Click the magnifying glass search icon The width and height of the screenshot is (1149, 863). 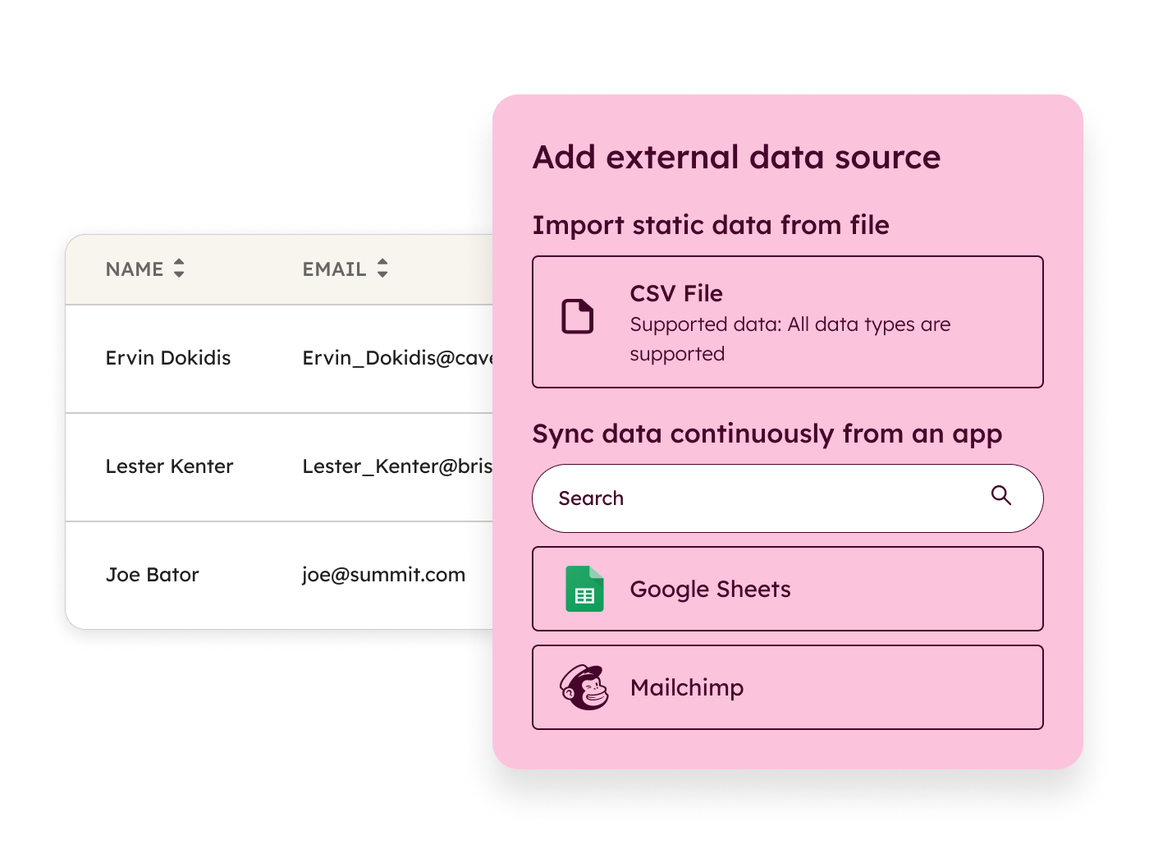[1000, 495]
